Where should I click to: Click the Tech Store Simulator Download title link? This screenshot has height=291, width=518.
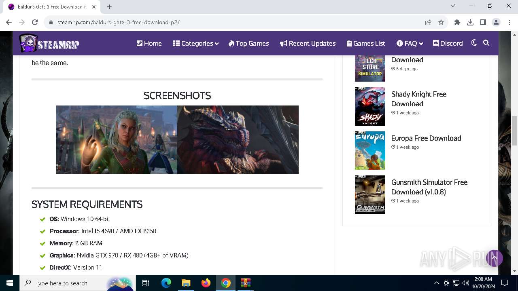(407, 60)
